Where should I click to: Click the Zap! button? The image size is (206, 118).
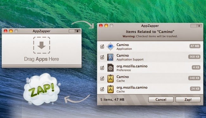(x=188, y=100)
